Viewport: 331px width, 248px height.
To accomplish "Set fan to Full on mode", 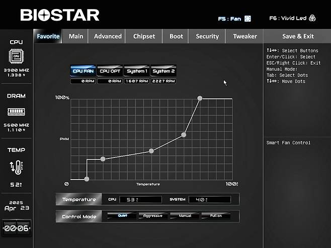I will click(216, 216).
